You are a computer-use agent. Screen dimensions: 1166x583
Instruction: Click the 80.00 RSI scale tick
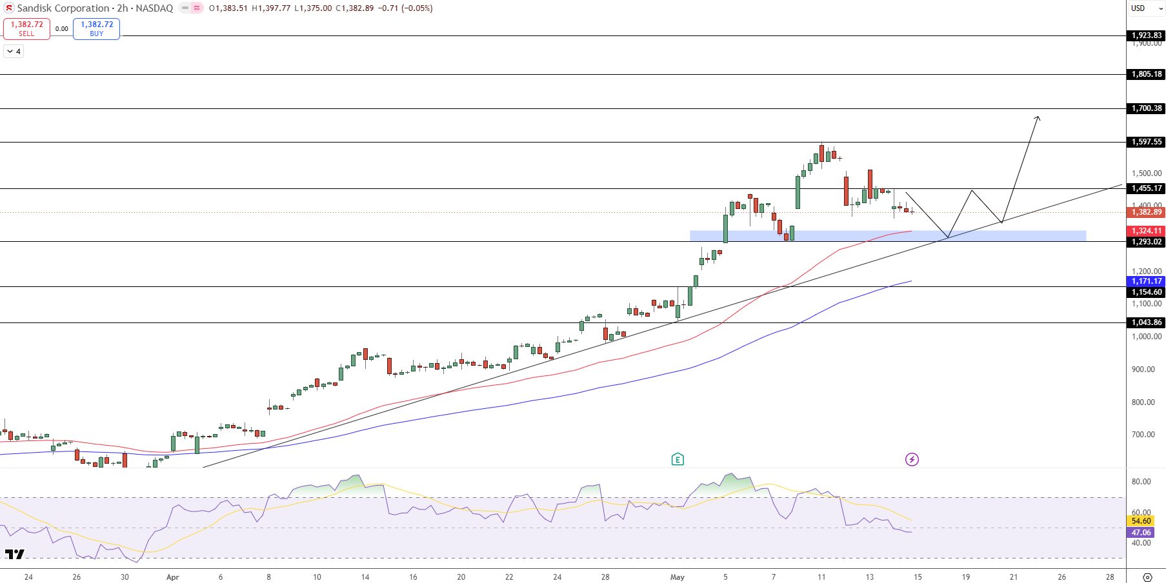pos(1141,482)
